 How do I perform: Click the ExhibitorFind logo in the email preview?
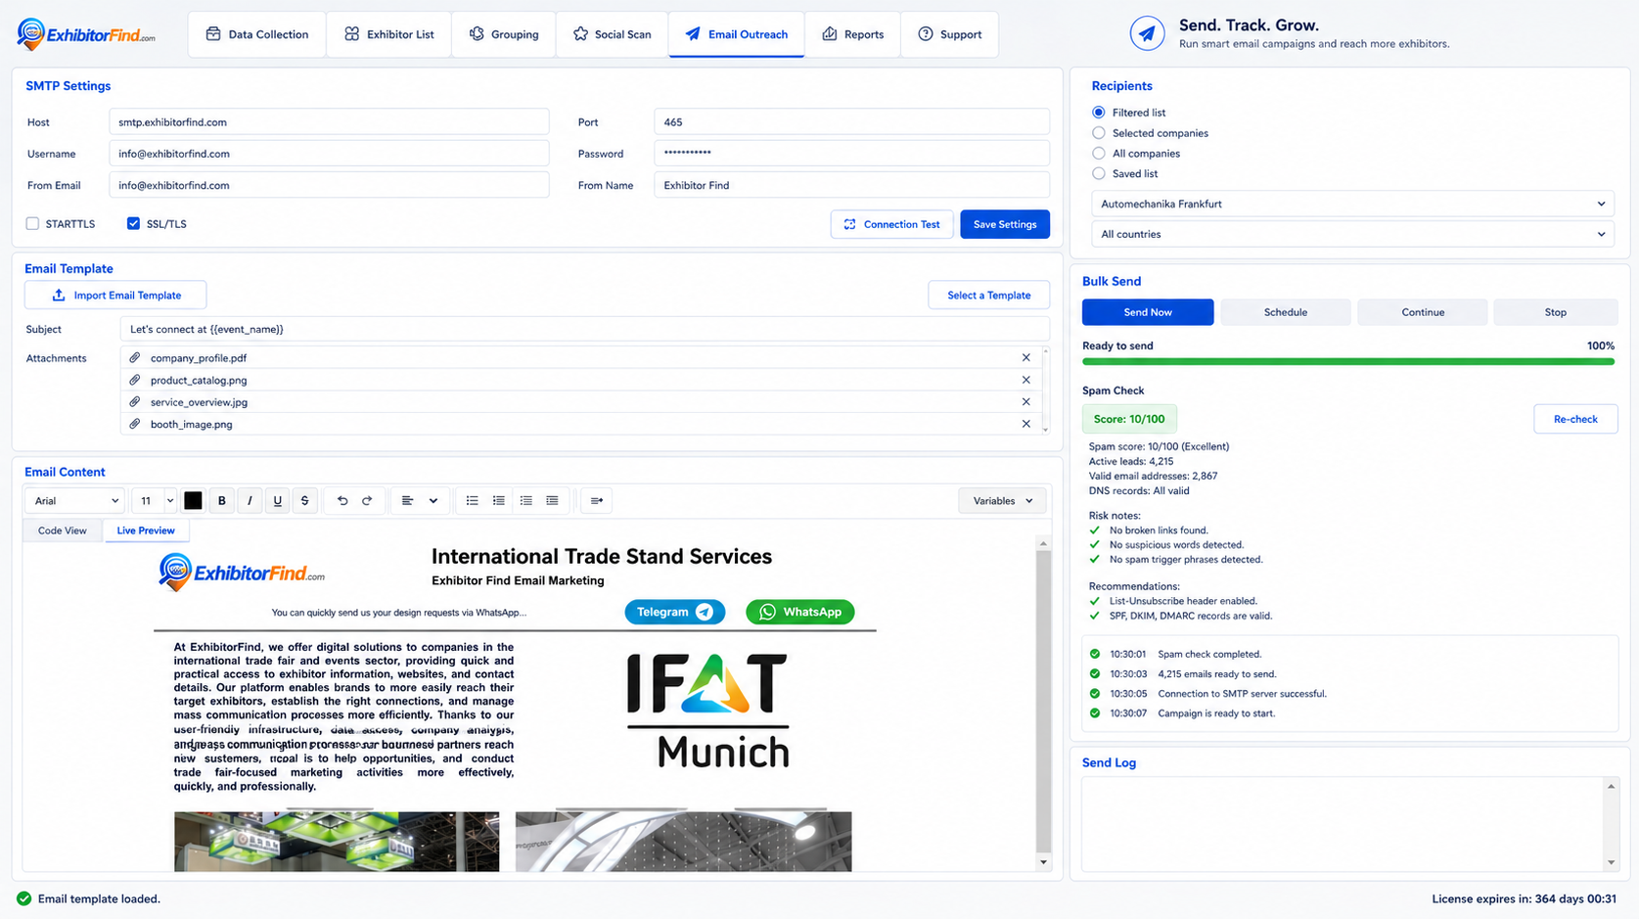pos(242,573)
